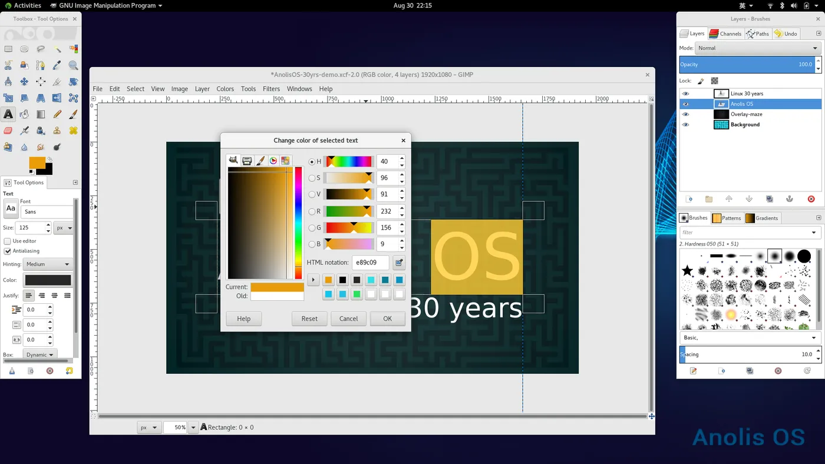Select the Zoom magnifier tool

coord(73,65)
